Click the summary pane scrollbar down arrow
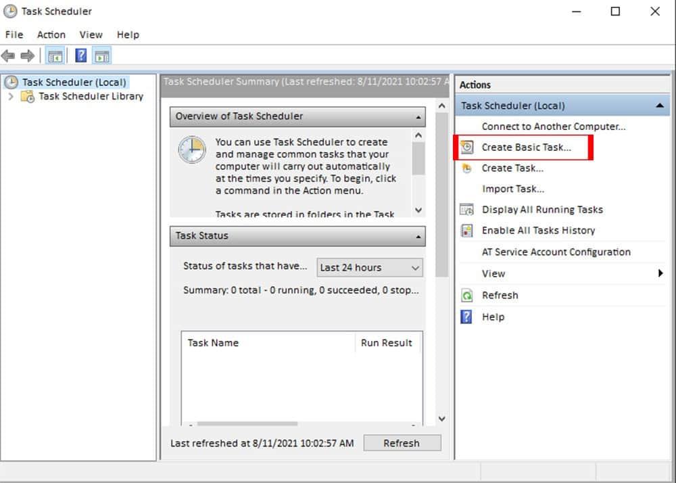 [442, 419]
